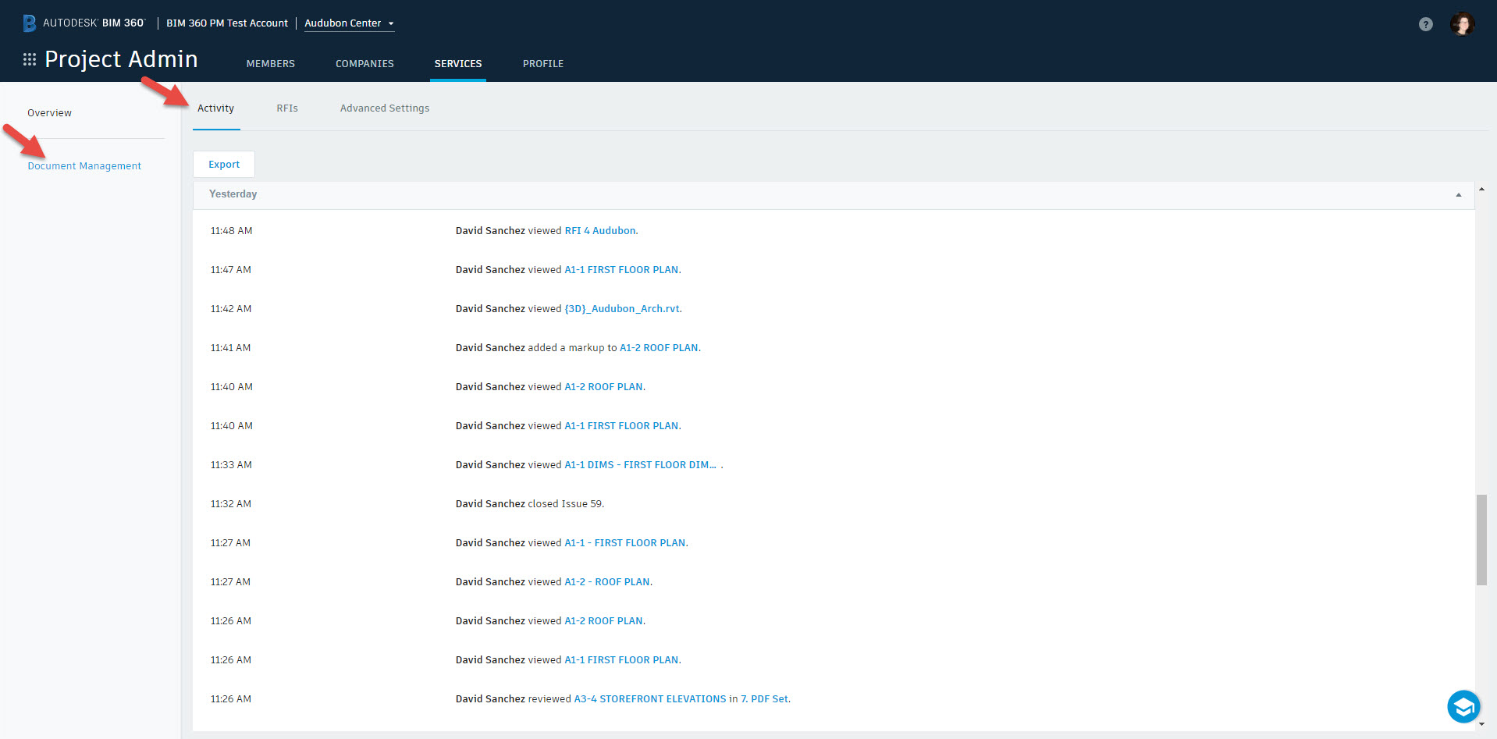The height and width of the screenshot is (739, 1497).
Task: Click the scrollbar down arrow
Action: [x=1481, y=724]
